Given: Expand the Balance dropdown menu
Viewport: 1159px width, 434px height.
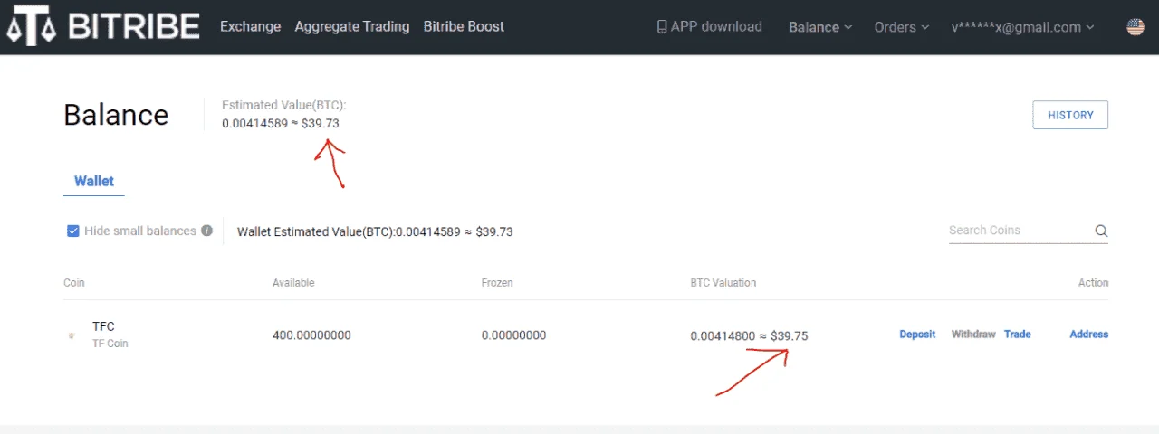Looking at the screenshot, I should (x=820, y=27).
